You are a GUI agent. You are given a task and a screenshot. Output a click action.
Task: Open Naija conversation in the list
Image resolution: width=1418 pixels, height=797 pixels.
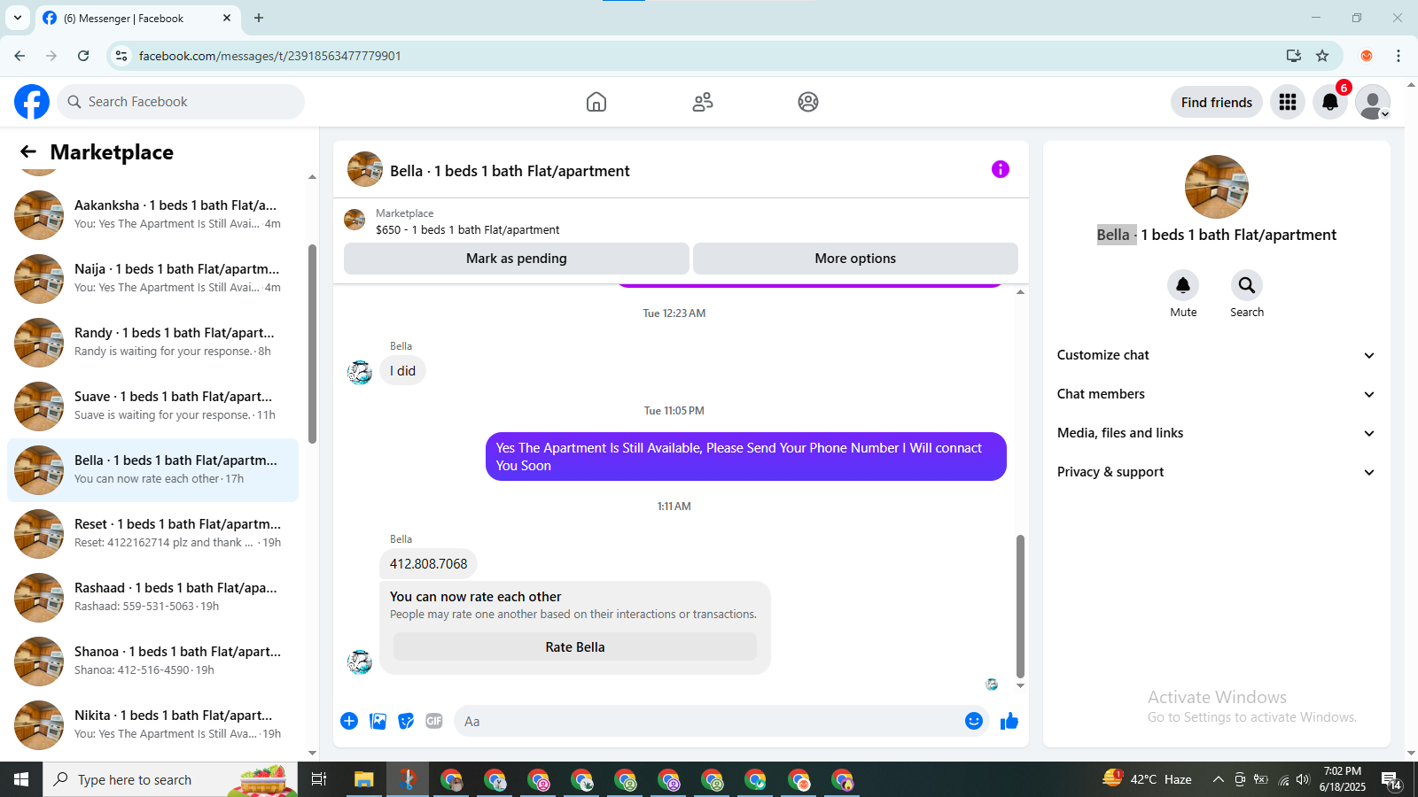[x=152, y=279]
